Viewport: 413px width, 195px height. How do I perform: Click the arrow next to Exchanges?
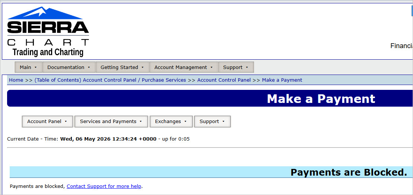point(185,122)
